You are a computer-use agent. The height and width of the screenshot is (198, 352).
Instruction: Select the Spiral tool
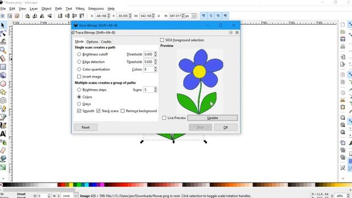click(x=3, y=100)
